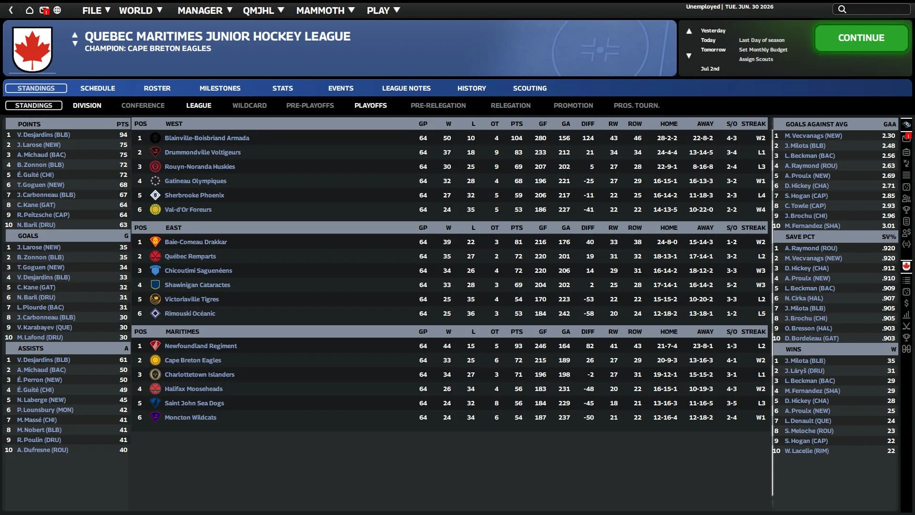Open the Assign Scouts task
The height and width of the screenshot is (515, 915).
(x=756, y=59)
